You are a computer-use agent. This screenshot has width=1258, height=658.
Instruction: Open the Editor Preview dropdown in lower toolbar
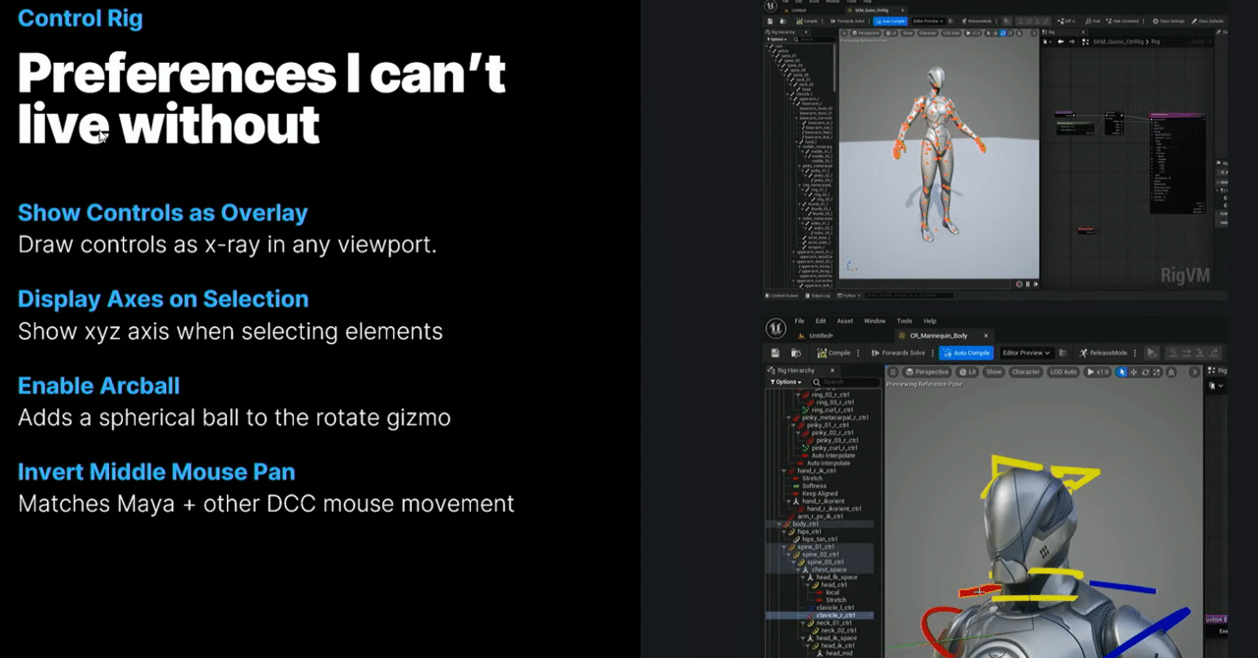point(1027,353)
